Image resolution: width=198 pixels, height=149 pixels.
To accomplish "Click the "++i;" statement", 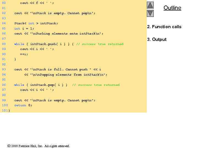I will click(x=24, y=54).
